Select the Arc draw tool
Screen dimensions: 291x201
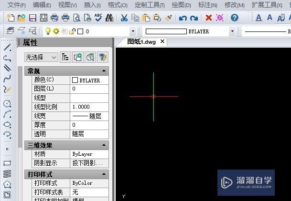7,114
